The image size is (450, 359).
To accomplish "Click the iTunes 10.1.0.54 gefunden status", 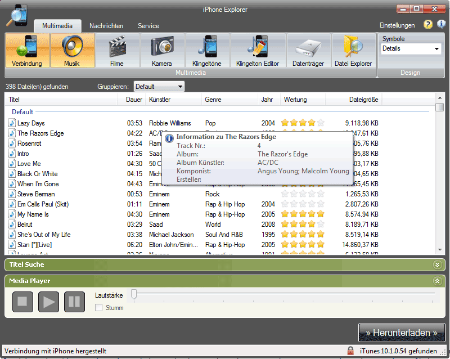I will (x=398, y=351).
